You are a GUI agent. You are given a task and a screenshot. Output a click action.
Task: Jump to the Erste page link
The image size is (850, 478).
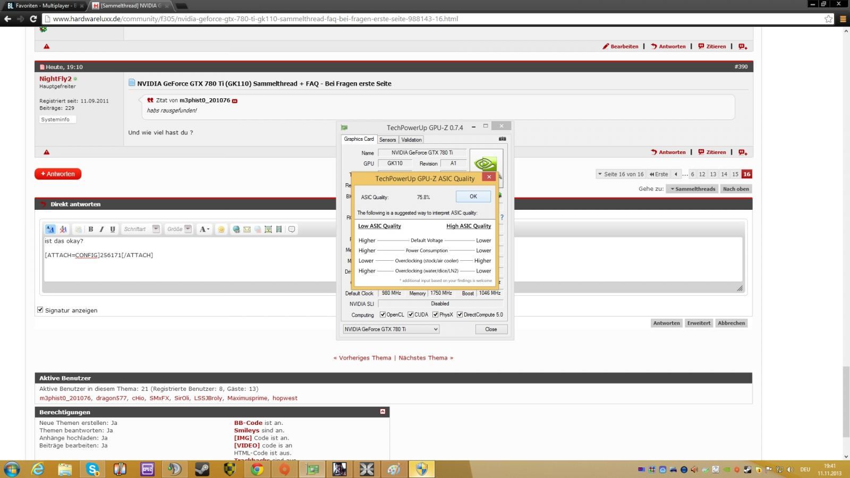point(659,174)
